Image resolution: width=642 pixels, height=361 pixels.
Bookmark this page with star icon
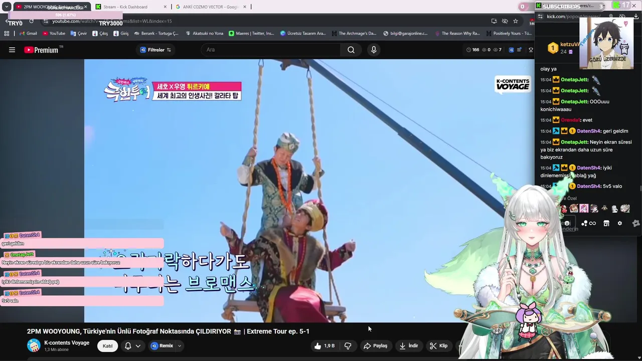click(x=516, y=21)
